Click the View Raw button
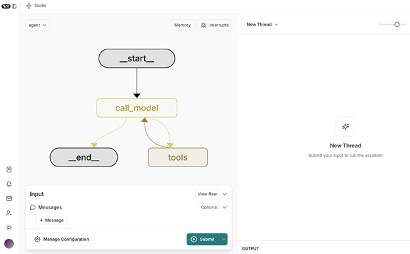The height and width of the screenshot is (254, 410). click(207, 194)
